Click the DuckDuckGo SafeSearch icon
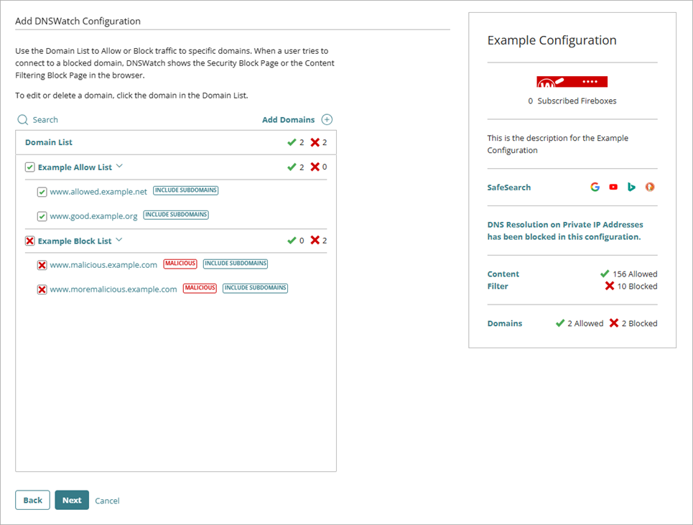Image resolution: width=693 pixels, height=525 pixels. (x=649, y=187)
